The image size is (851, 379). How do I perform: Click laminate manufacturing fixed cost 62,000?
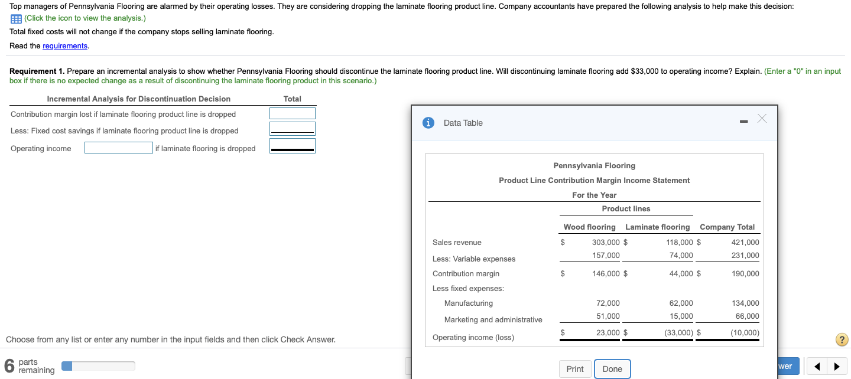coord(681,303)
